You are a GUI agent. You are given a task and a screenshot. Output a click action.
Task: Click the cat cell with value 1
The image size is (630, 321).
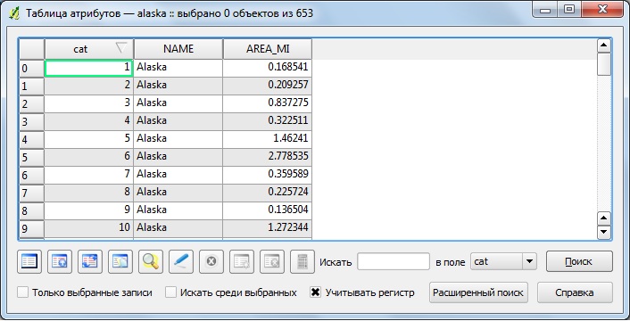[89, 68]
